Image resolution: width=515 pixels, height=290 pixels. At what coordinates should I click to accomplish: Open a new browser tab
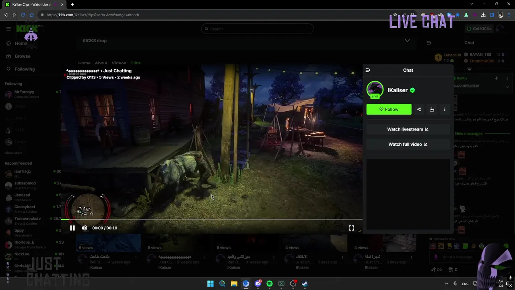click(x=72, y=4)
